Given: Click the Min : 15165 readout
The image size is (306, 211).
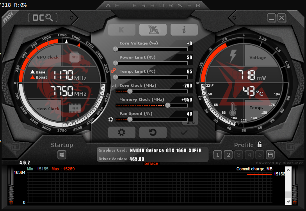Looking at the screenshot, I should click(x=37, y=169).
